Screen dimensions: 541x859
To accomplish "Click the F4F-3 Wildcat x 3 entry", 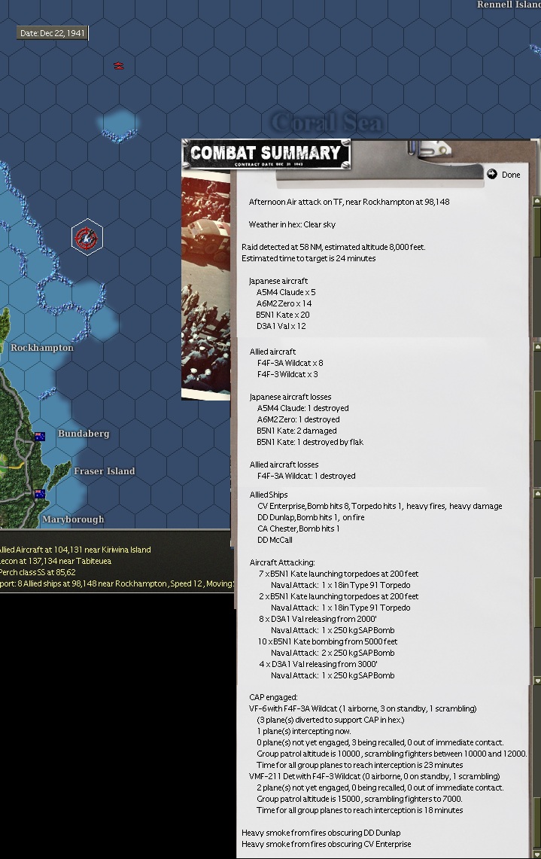I will tap(287, 374).
